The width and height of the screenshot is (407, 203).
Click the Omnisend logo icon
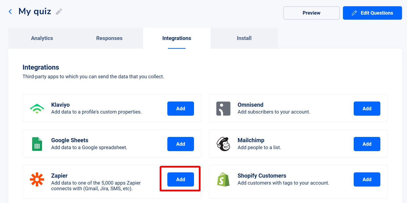(223, 109)
